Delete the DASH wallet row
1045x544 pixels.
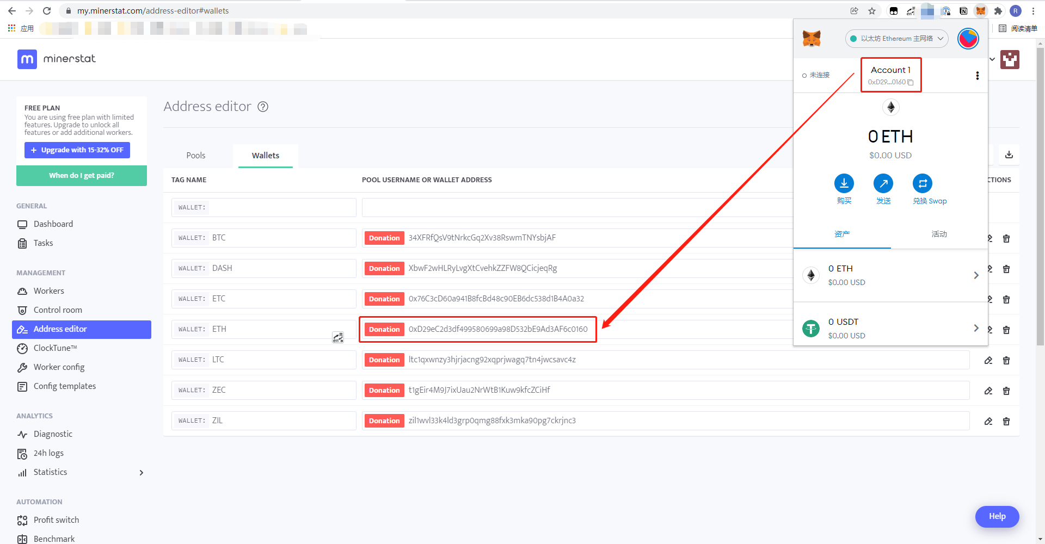(1006, 269)
